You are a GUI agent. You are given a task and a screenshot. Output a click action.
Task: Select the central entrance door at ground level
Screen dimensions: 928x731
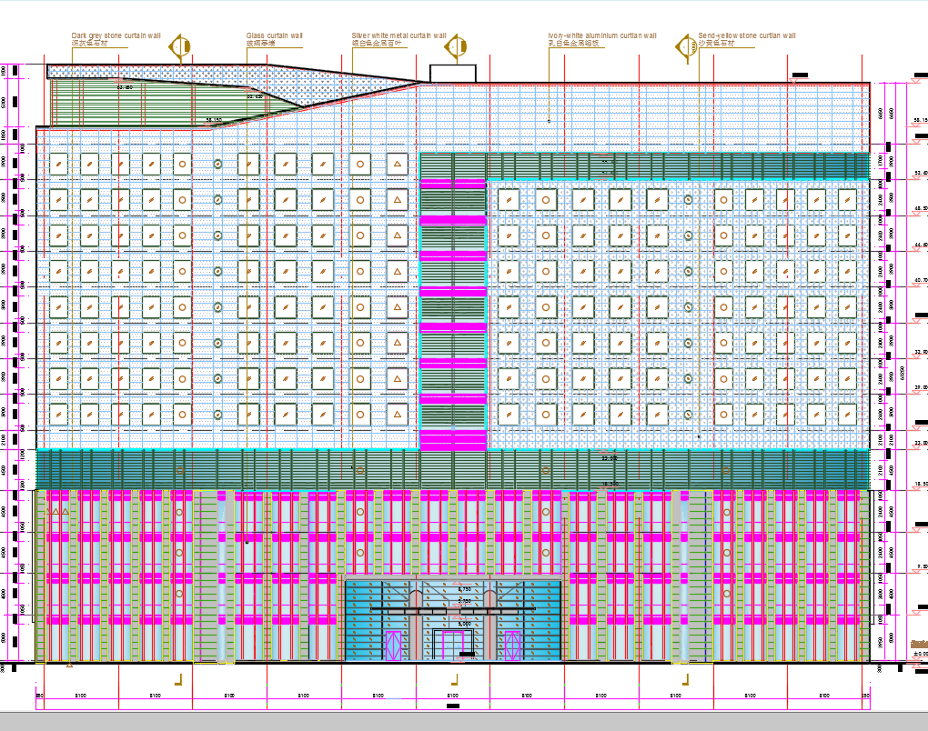pos(453,645)
